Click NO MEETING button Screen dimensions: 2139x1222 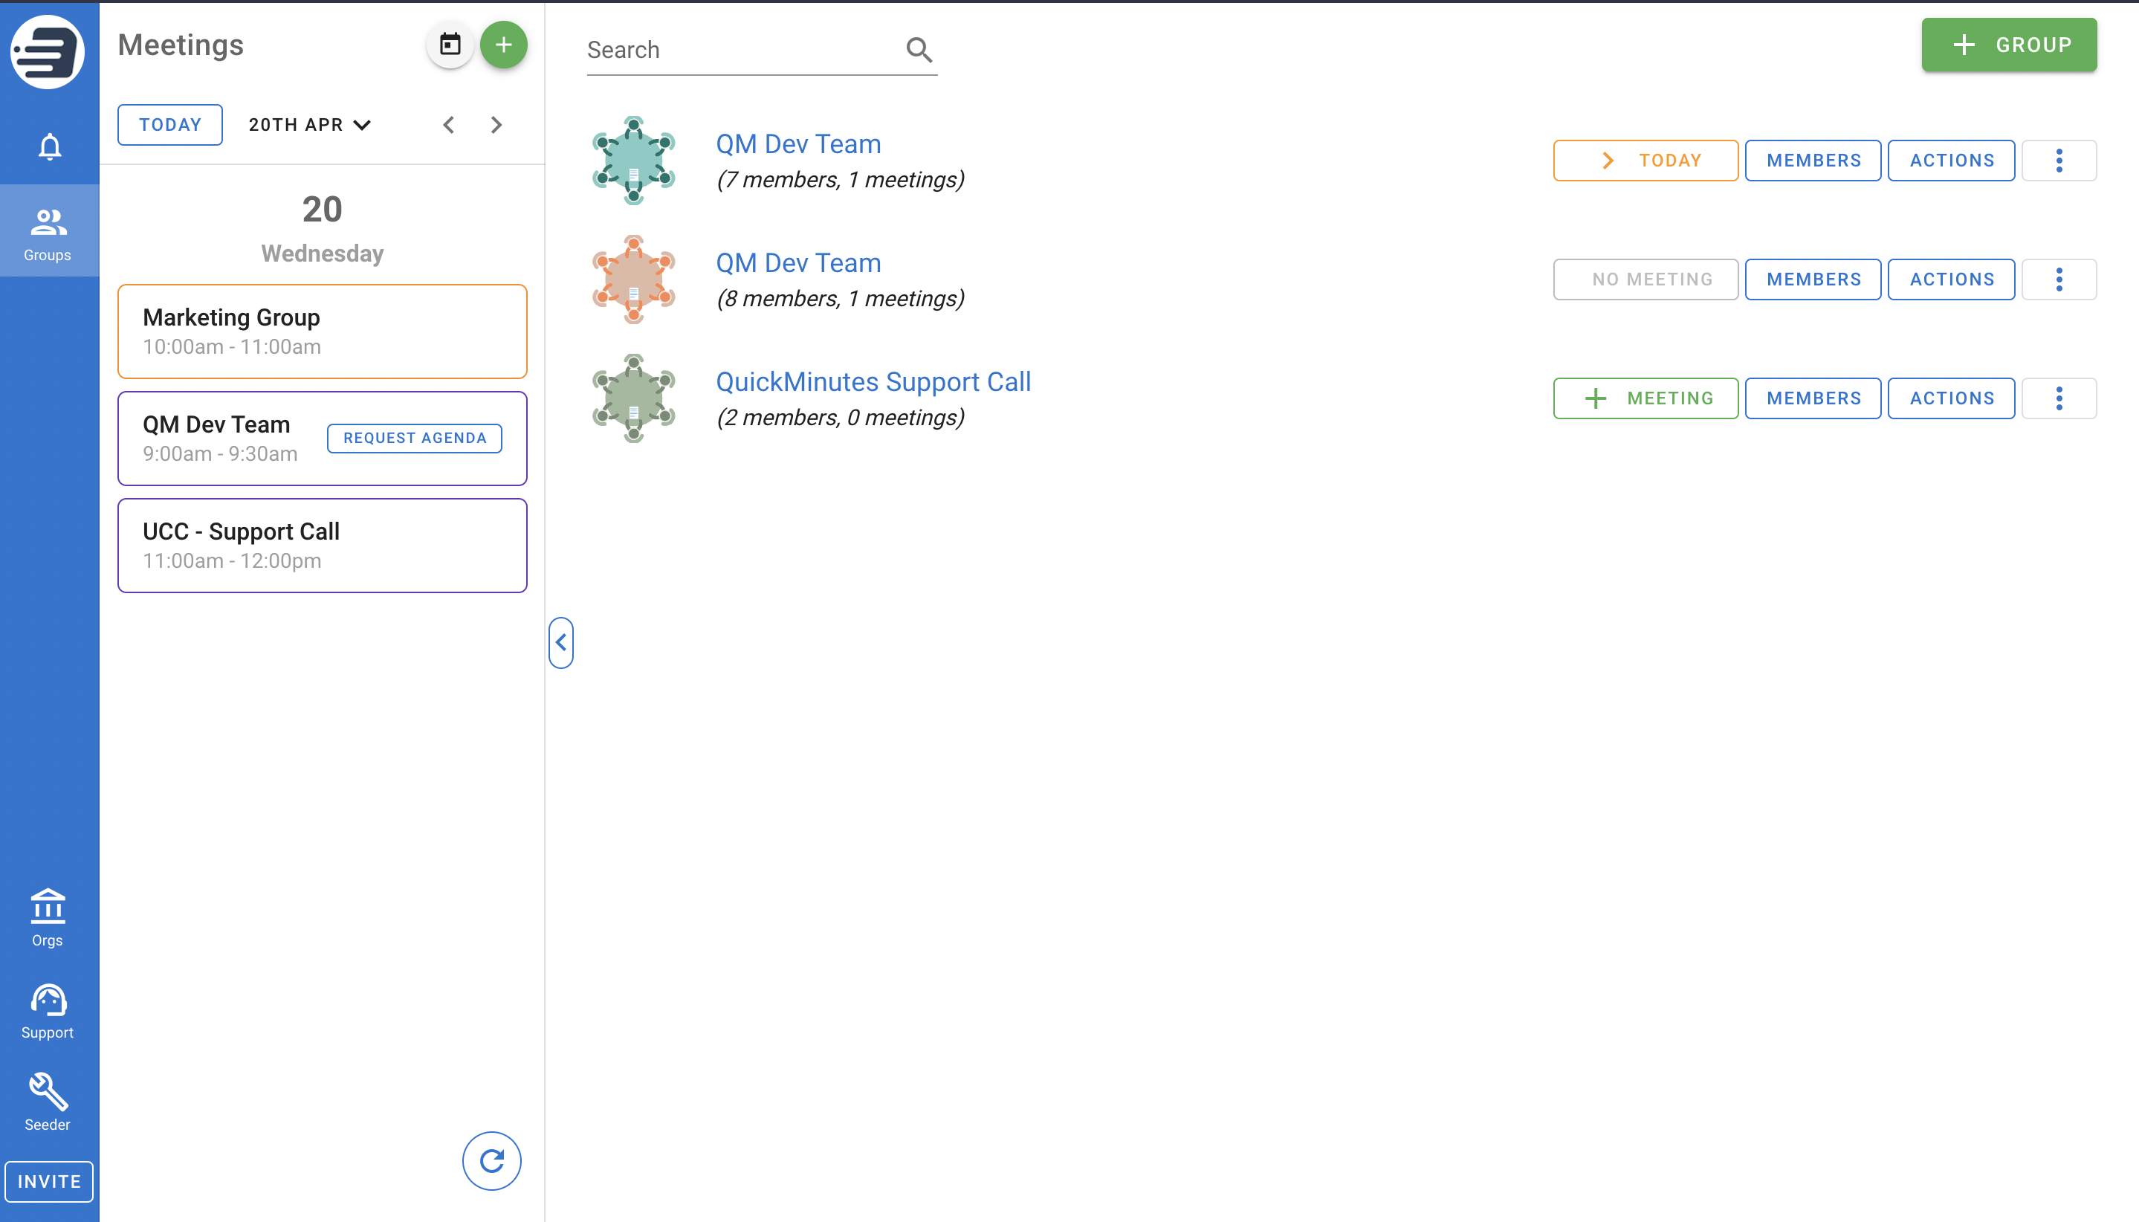pos(1645,279)
